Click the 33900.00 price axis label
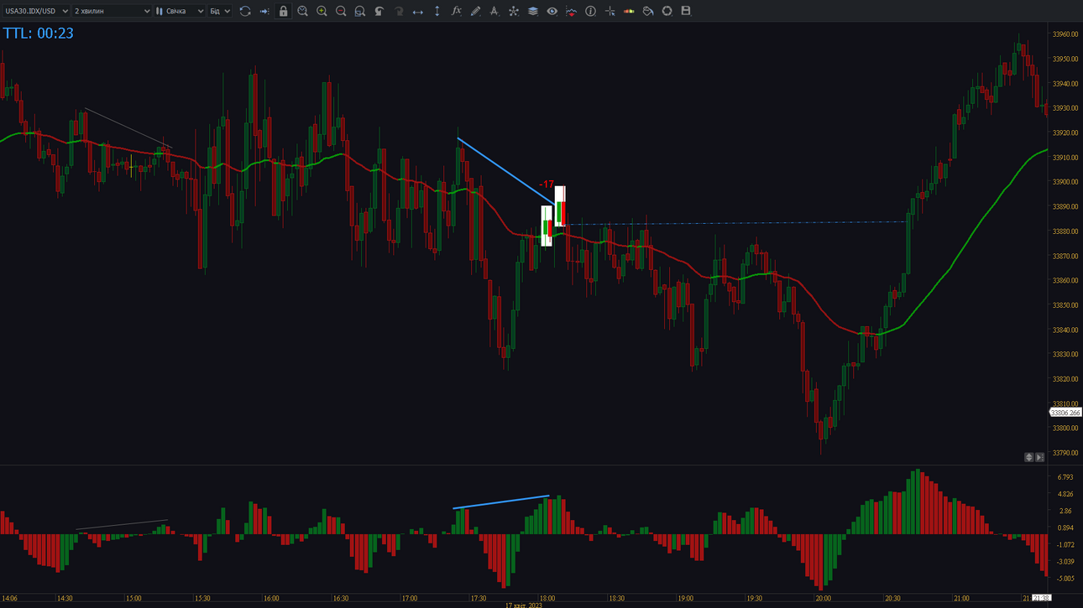 pyautogui.click(x=1065, y=182)
